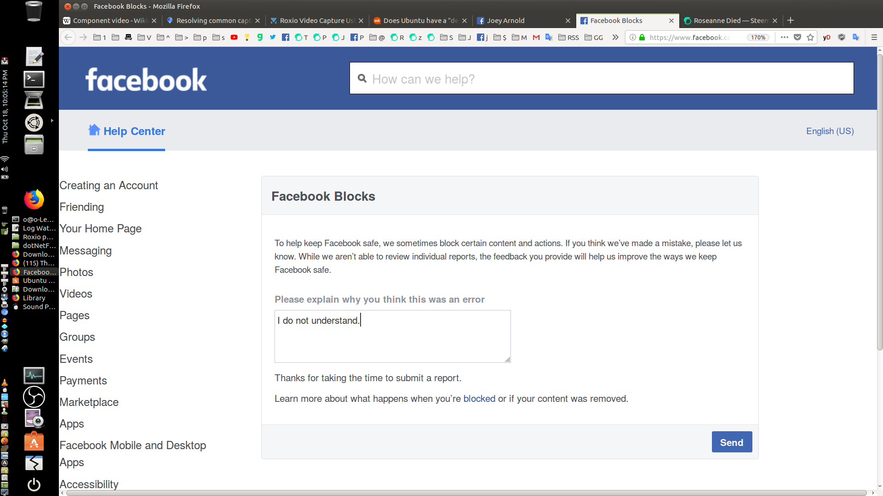Screen dimensions: 883x496
Task: Open the YouTube bookmark icon
Action: [234, 37]
